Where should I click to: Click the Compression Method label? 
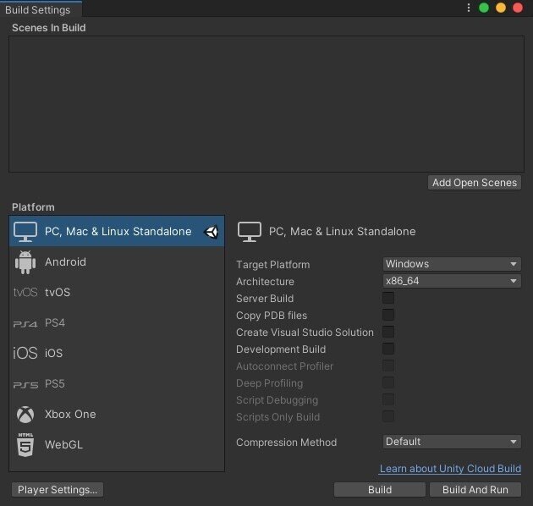(x=287, y=443)
